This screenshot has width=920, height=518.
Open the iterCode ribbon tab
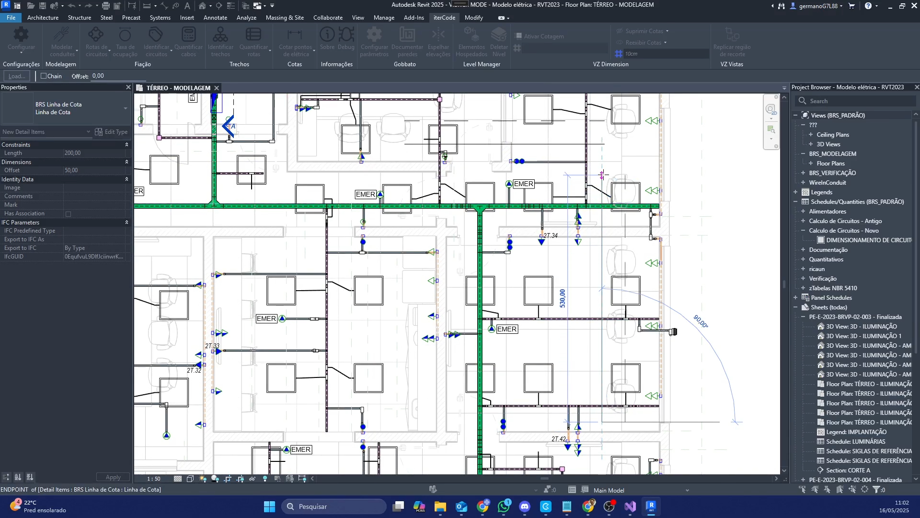pos(444,18)
